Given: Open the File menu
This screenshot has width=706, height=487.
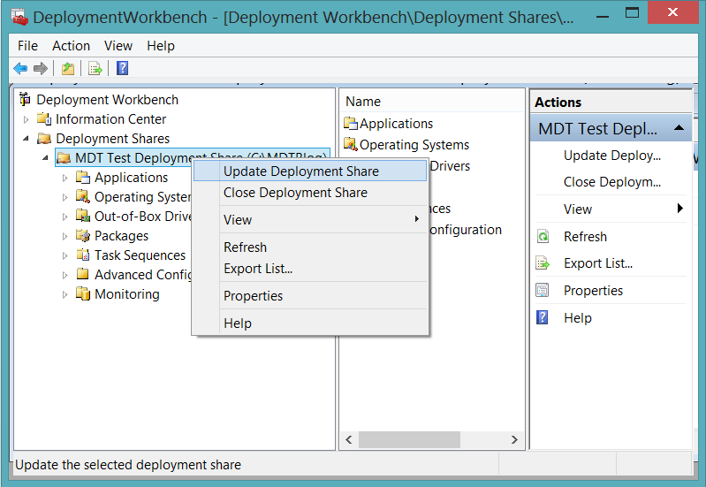Looking at the screenshot, I should (x=27, y=45).
